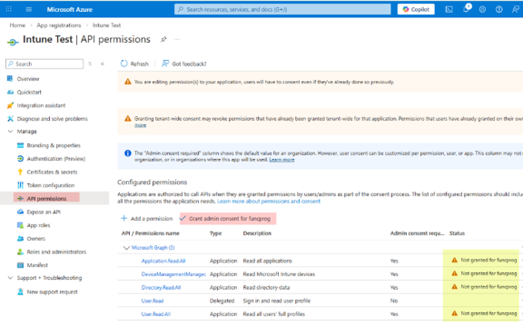523x336 pixels.
Task: Open Learn more about permissions and consent
Action: pos(269,202)
